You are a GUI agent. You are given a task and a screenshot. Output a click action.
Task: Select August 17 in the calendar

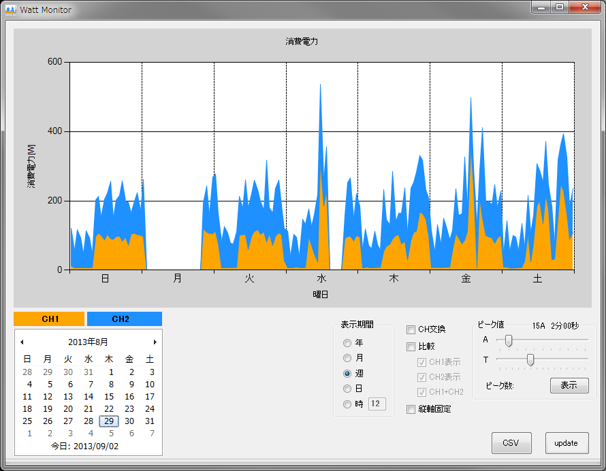[150, 397]
